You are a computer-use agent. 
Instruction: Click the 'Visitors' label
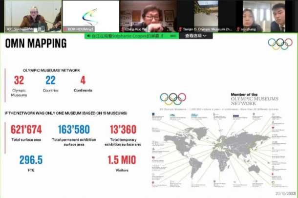click(122, 170)
